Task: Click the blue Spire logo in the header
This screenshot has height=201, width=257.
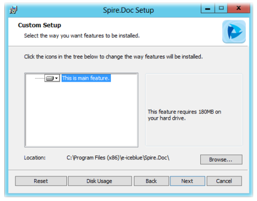Action: pos(234,32)
